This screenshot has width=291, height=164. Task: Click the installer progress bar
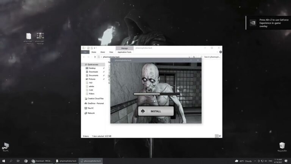tap(156, 94)
